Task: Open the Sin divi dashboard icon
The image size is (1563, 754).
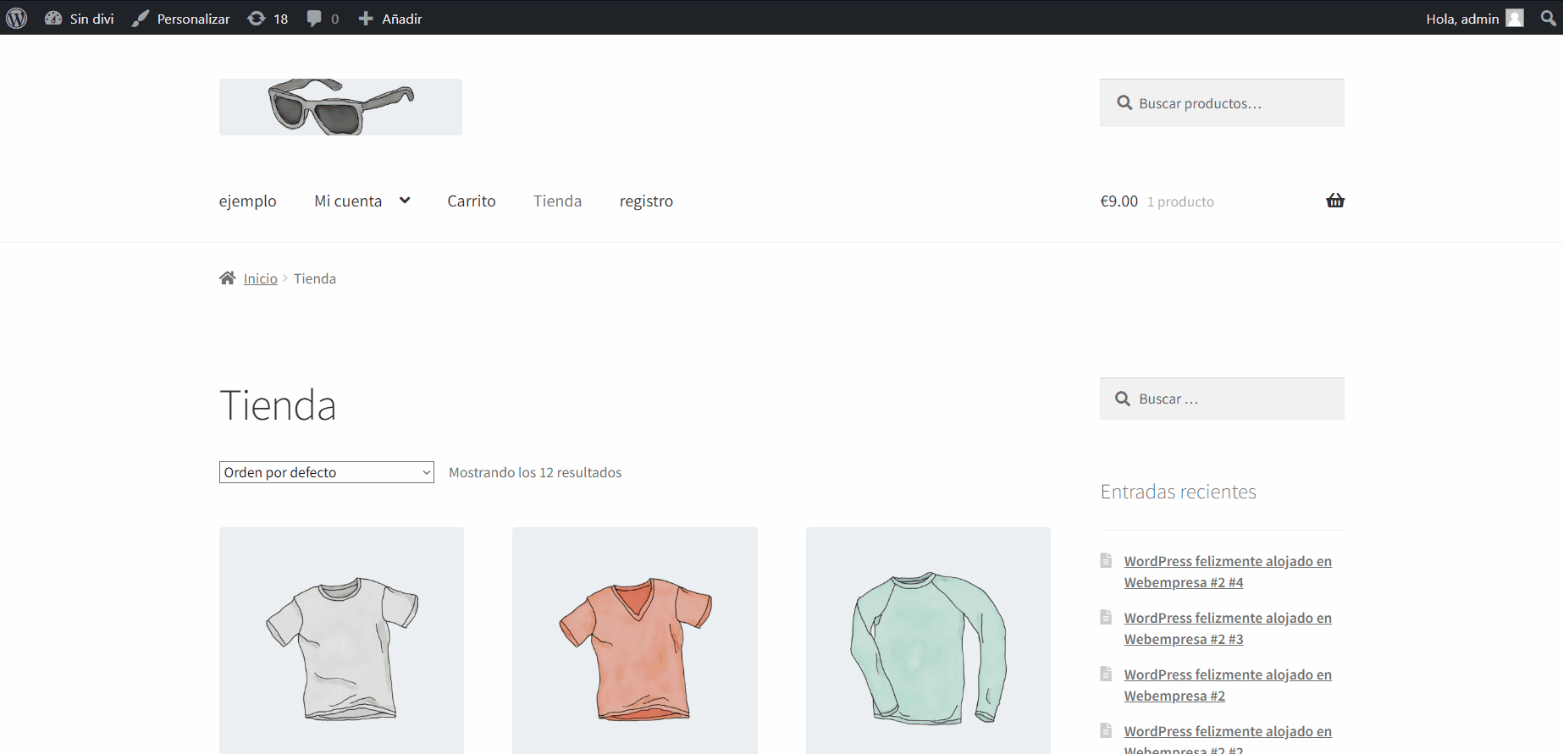Action: coord(53,18)
